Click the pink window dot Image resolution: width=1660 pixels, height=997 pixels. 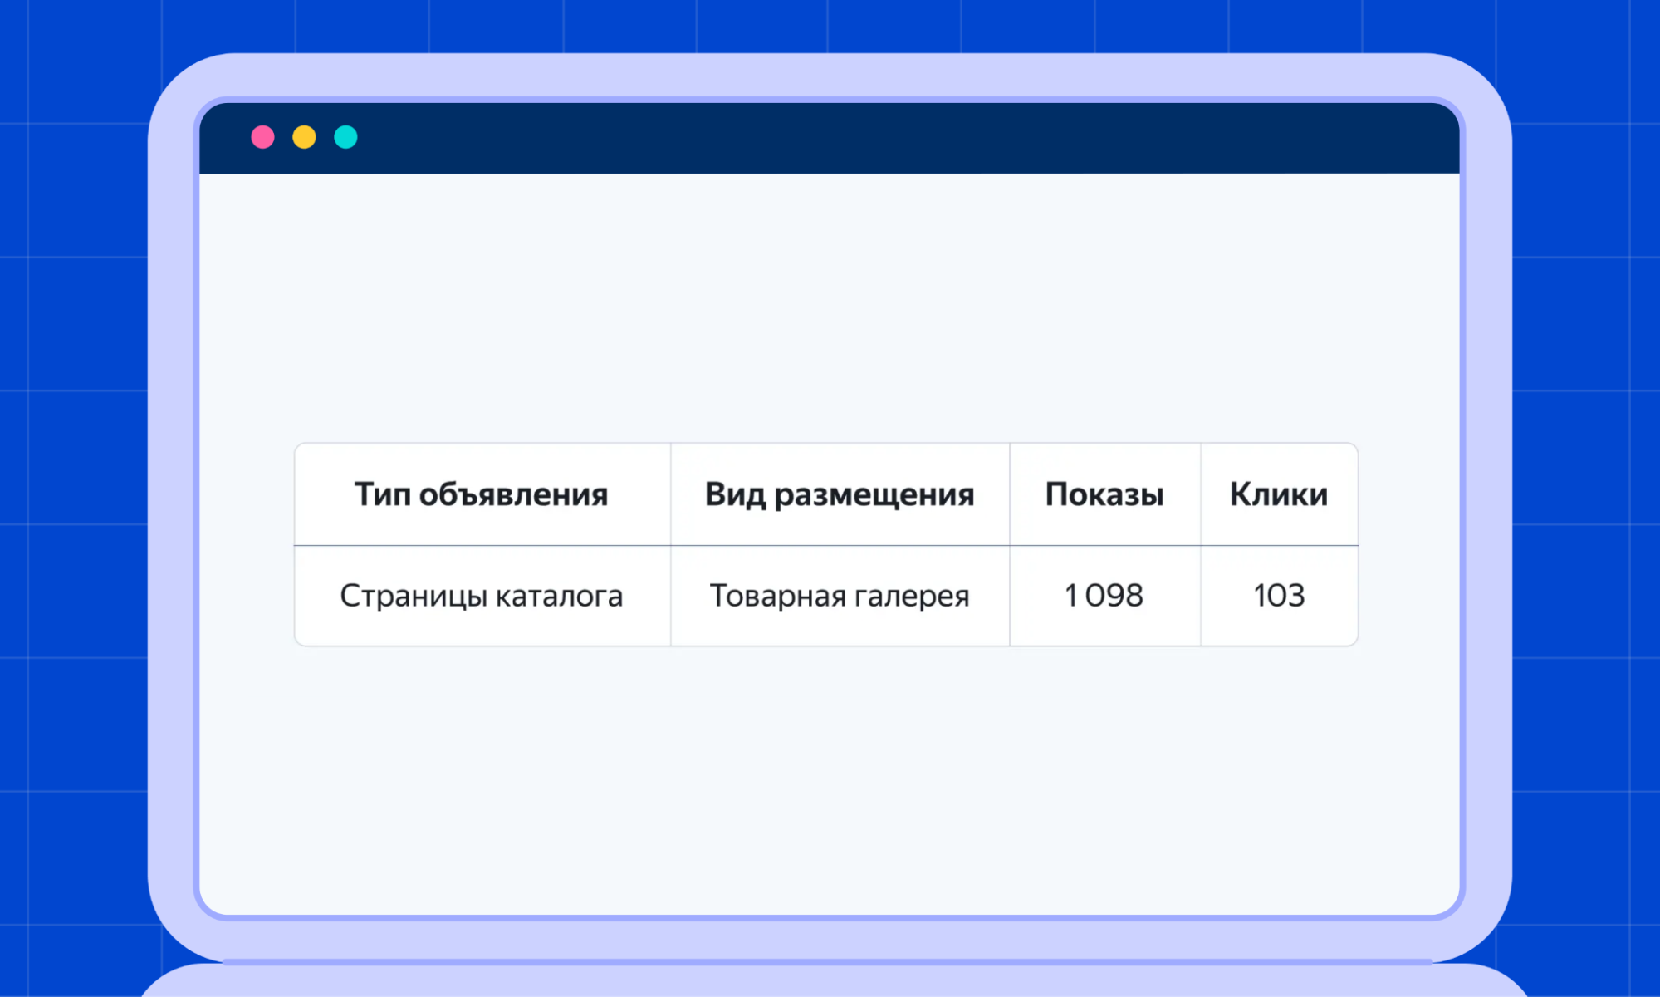tap(262, 137)
